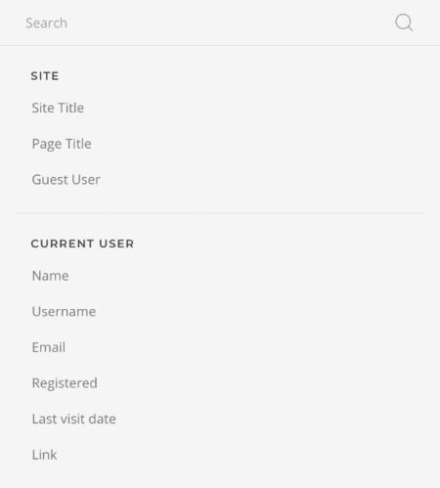
Task: Insert the current user's Username
Action: pos(64,312)
